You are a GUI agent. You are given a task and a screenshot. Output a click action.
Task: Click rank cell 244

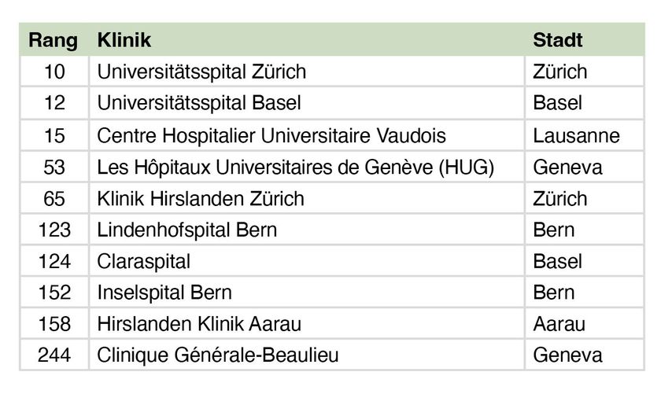click(54, 355)
